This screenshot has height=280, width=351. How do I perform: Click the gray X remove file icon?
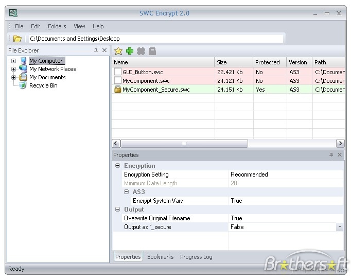point(141,51)
